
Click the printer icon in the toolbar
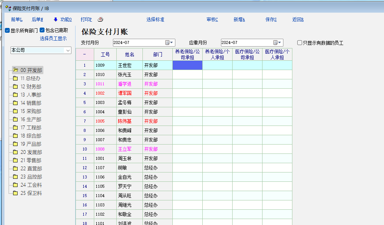[x=100, y=20]
